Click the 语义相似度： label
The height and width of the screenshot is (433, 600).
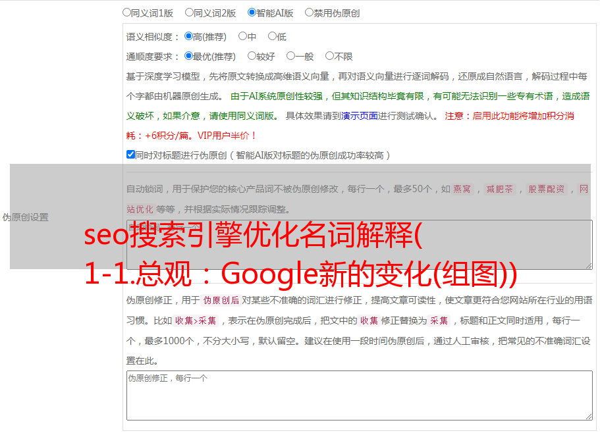click(153, 37)
